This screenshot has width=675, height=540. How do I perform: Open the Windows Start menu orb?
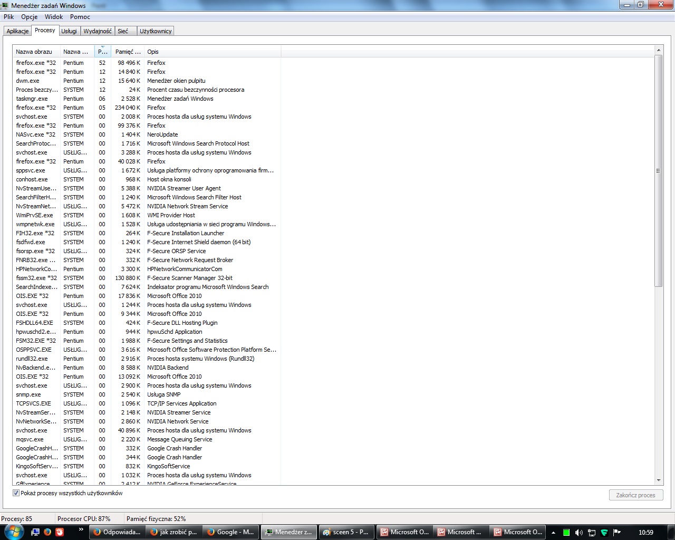pos(13,532)
